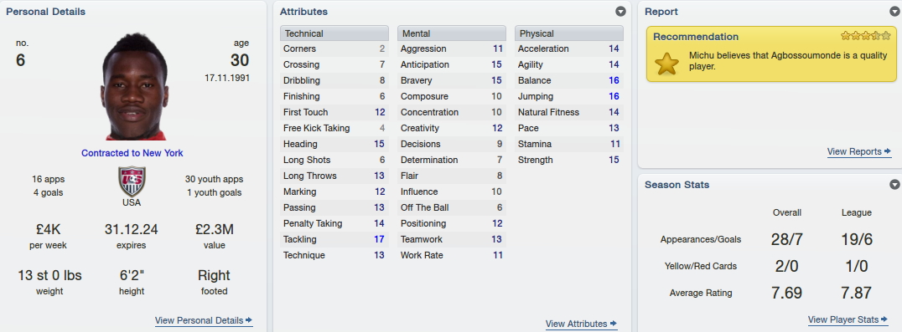Click arrow icon beside View Reports
This screenshot has width=902, height=332.
(x=888, y=151)
